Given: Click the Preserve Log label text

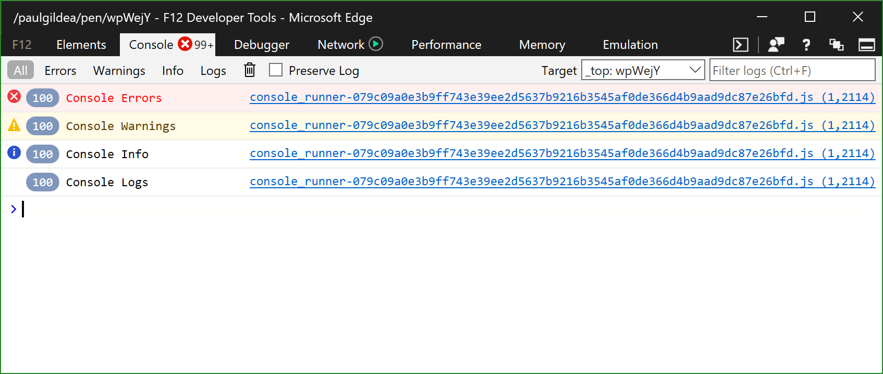Looking at the screenshot, I should (x=324, y=71).
